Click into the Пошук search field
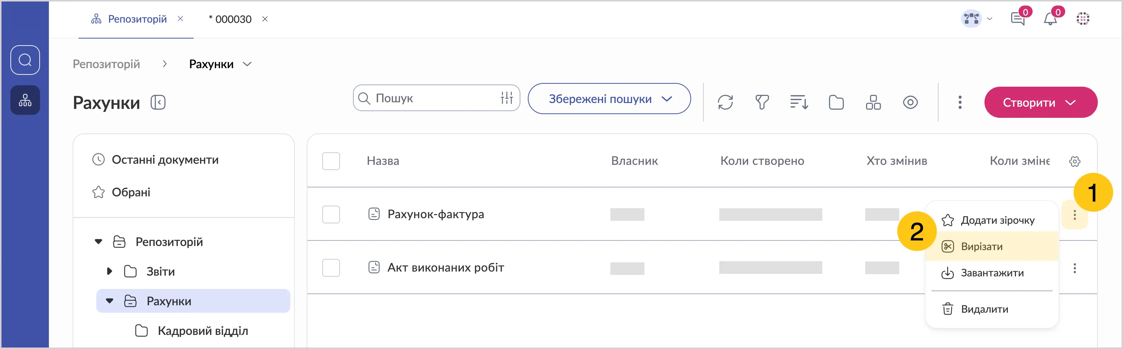The height and width of the screenshot is (349, 1123). click(431, 98)
